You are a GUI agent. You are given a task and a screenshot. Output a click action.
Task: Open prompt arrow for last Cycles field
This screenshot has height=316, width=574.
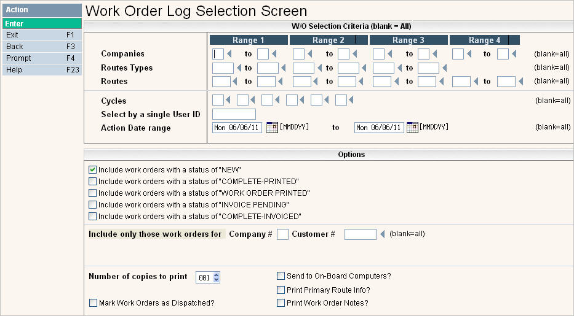pos(351,100)
